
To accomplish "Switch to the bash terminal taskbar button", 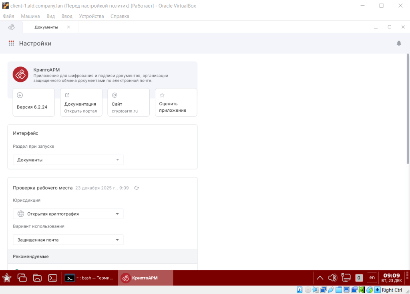I will pos(89,278).
